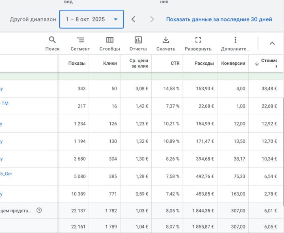Open the date range dropdown 1 – 8 окт. 2025

(x=92, y=19)
